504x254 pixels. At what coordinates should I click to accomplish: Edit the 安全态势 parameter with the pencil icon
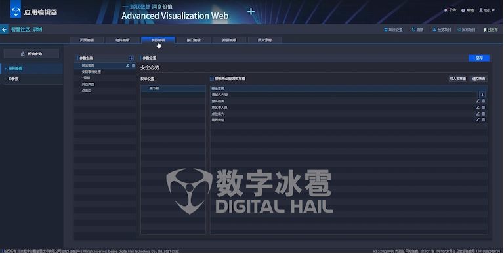[127, 65]
